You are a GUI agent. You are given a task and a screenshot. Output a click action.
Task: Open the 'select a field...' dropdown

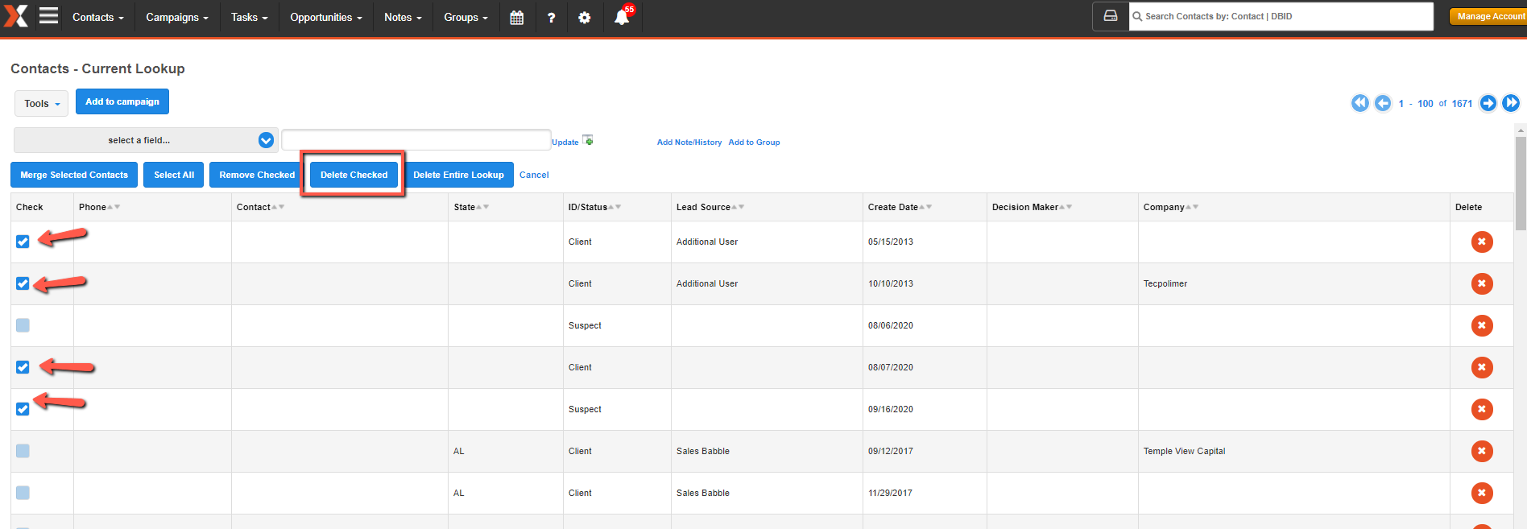(146, 140)
